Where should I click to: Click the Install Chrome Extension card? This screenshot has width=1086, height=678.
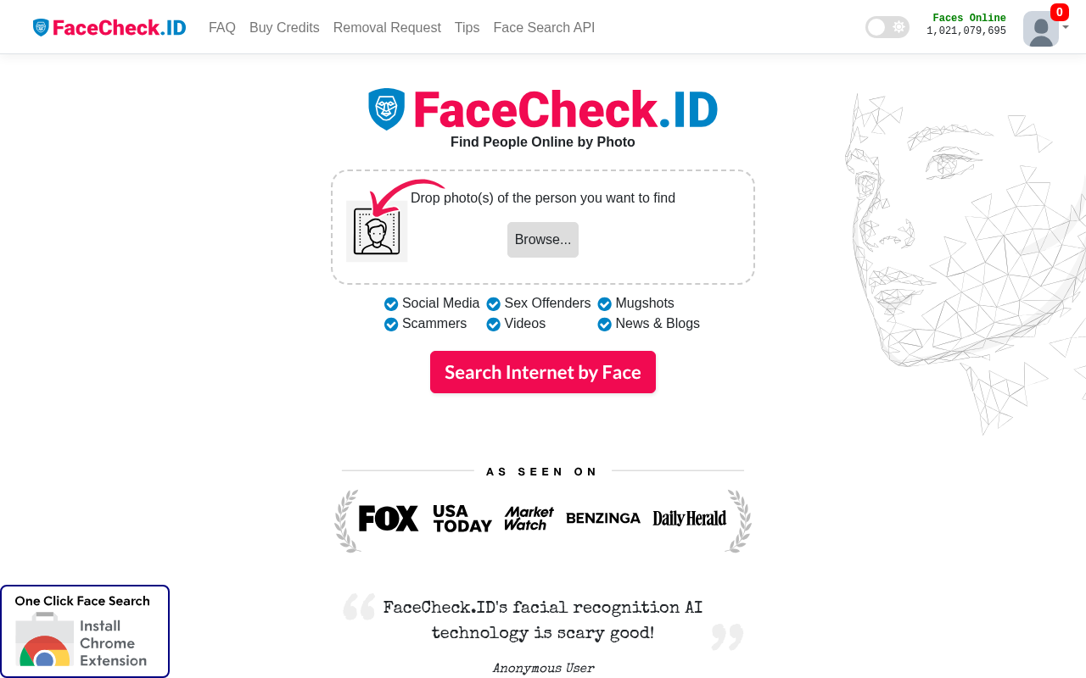[84, 631]
